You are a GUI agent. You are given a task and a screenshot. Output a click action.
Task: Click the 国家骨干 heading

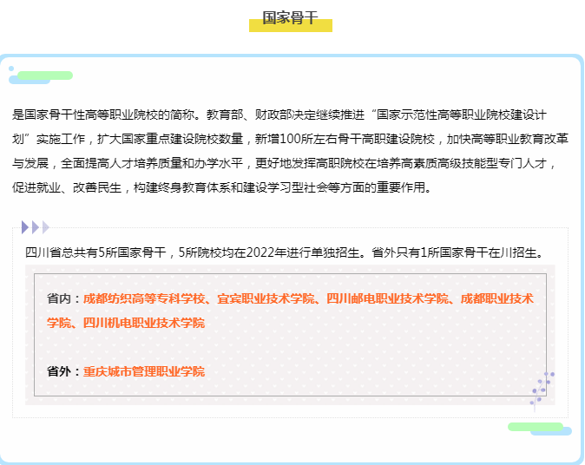pos(290,18)
